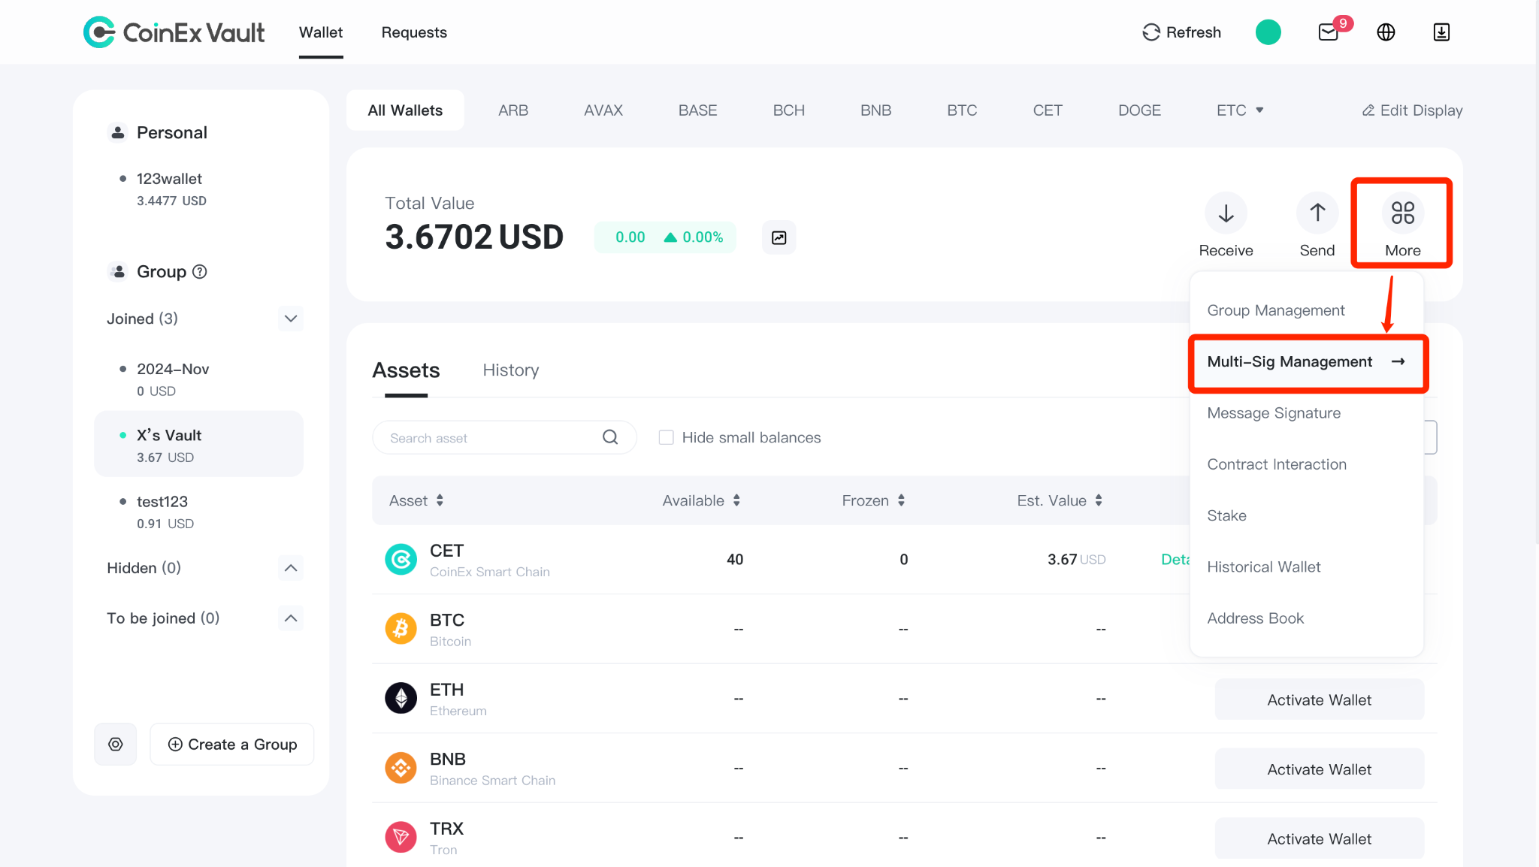1539x867 pixels.
Task: Choose Message Signature menu entry
Action: point(1274,413)
